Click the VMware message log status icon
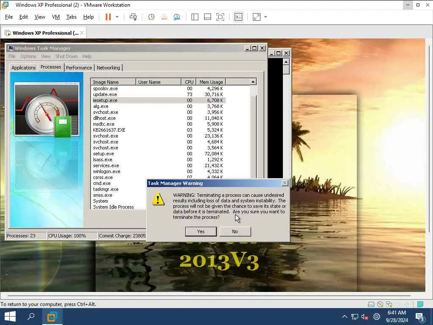The width and height of the screenshot is (433, 325). coord(420,304)
